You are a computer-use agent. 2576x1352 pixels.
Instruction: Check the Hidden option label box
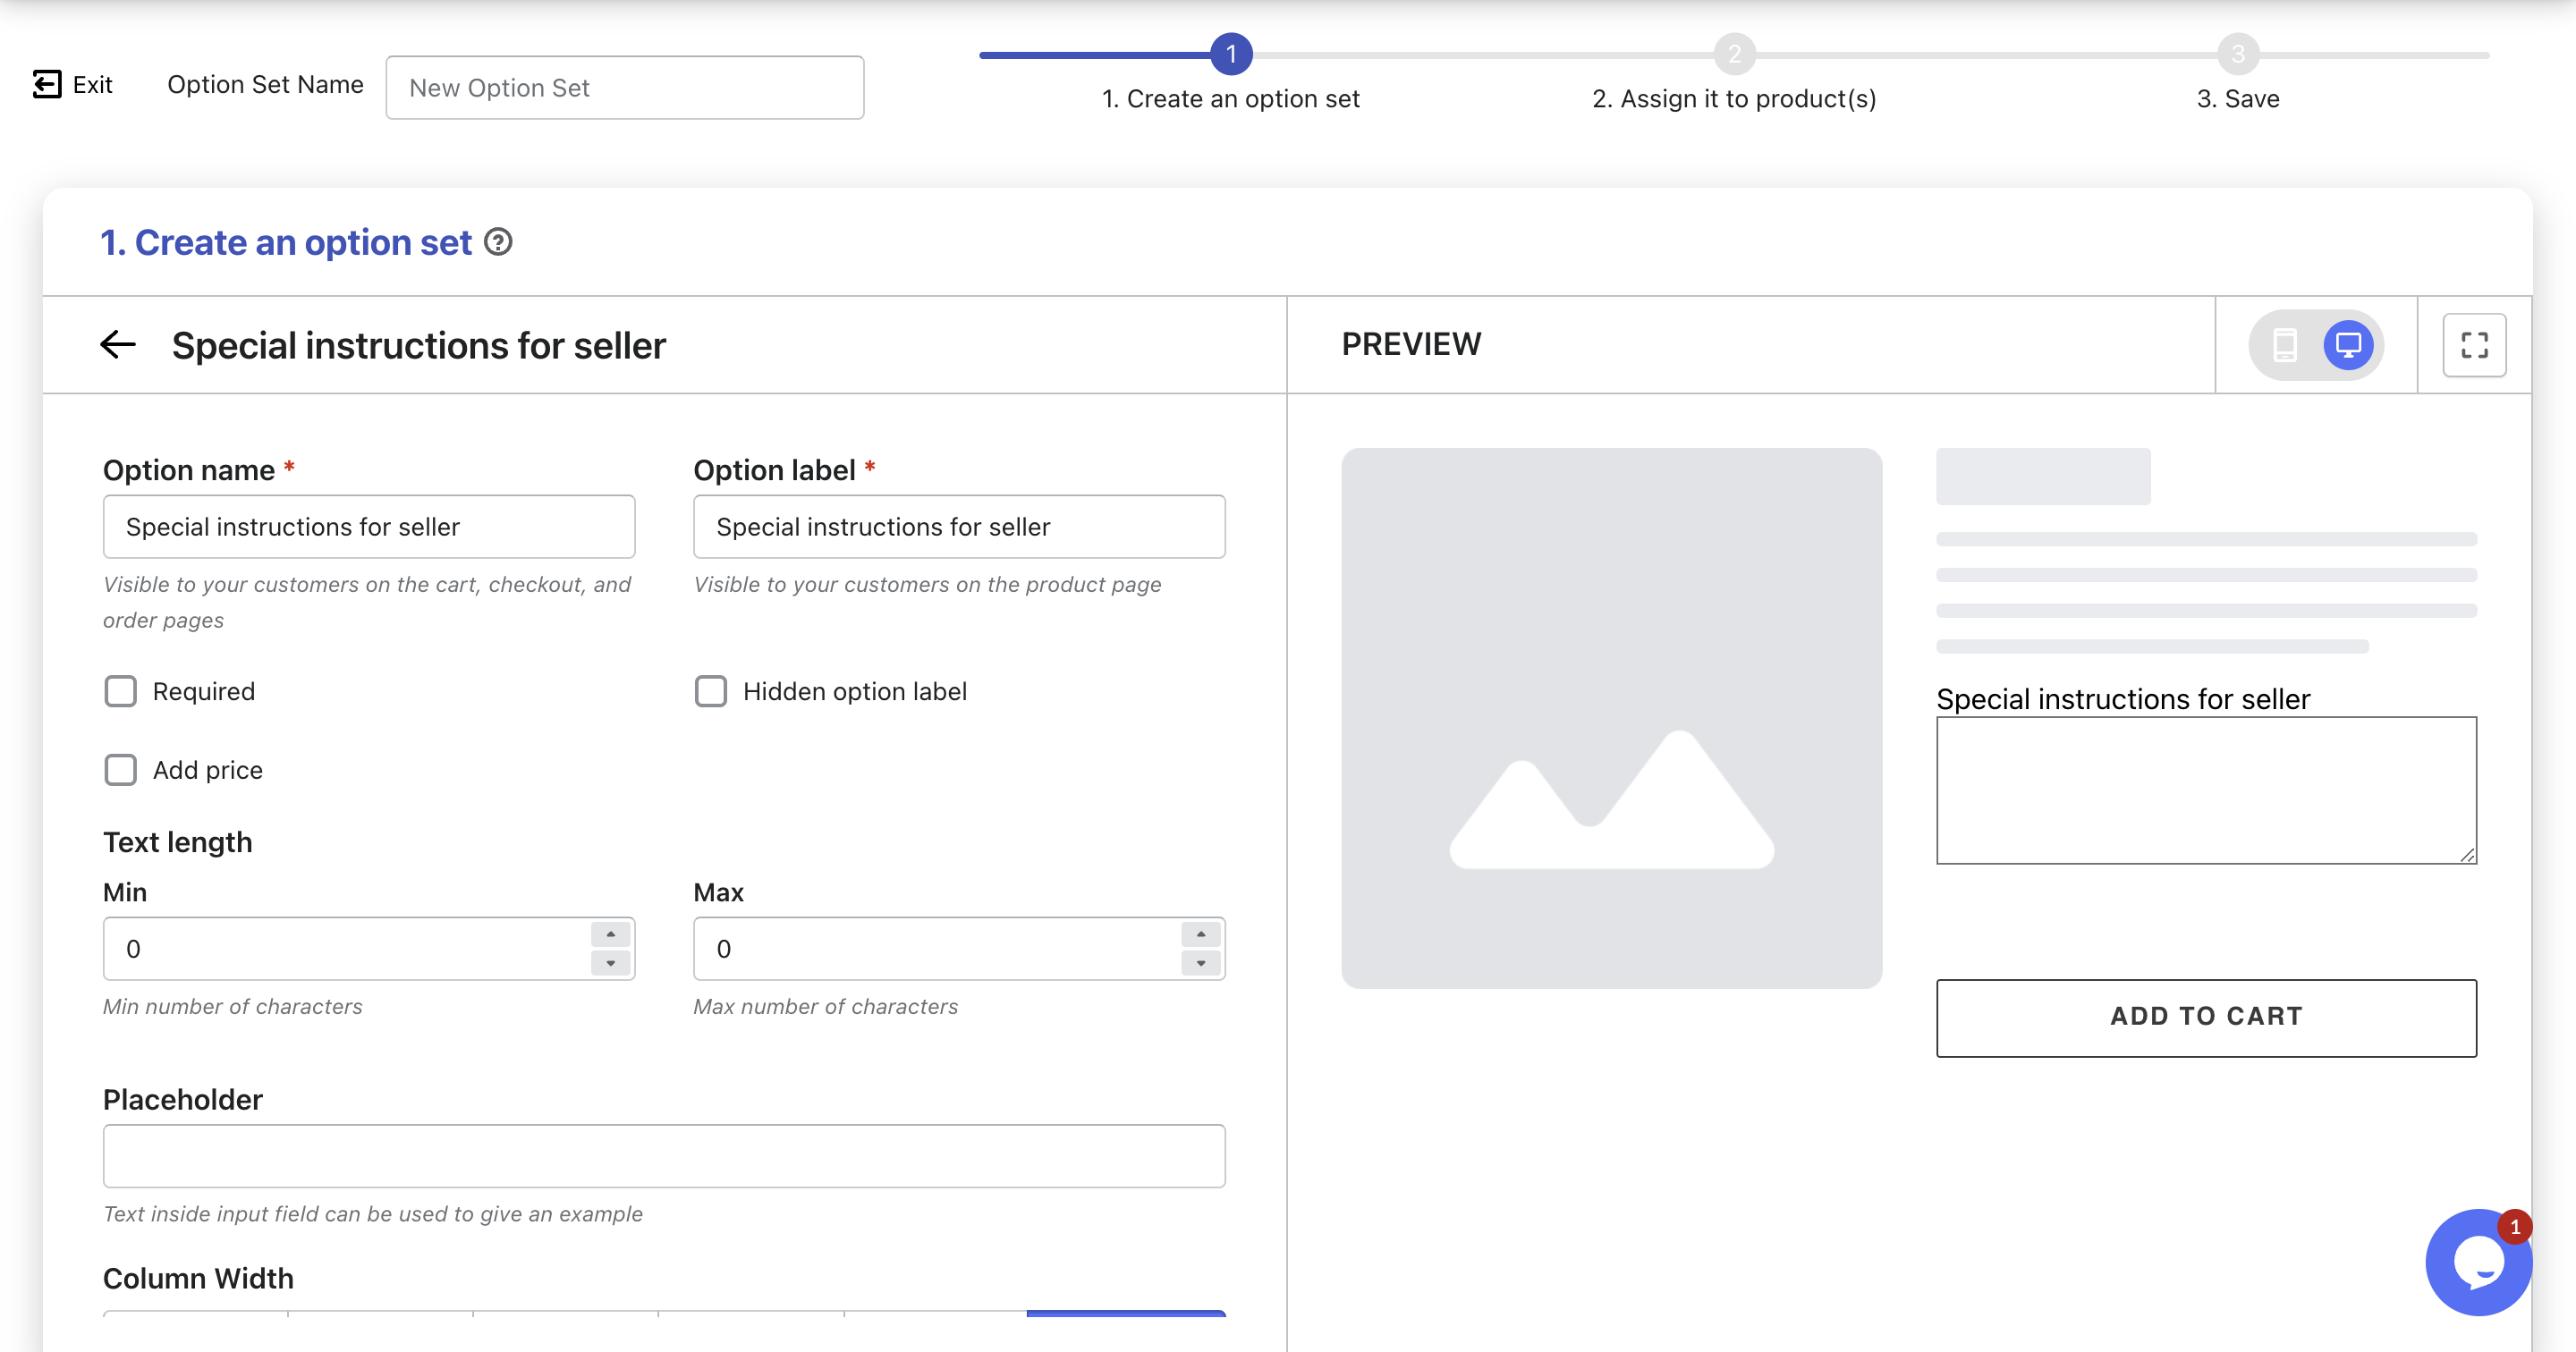click(x=711, y=691)
